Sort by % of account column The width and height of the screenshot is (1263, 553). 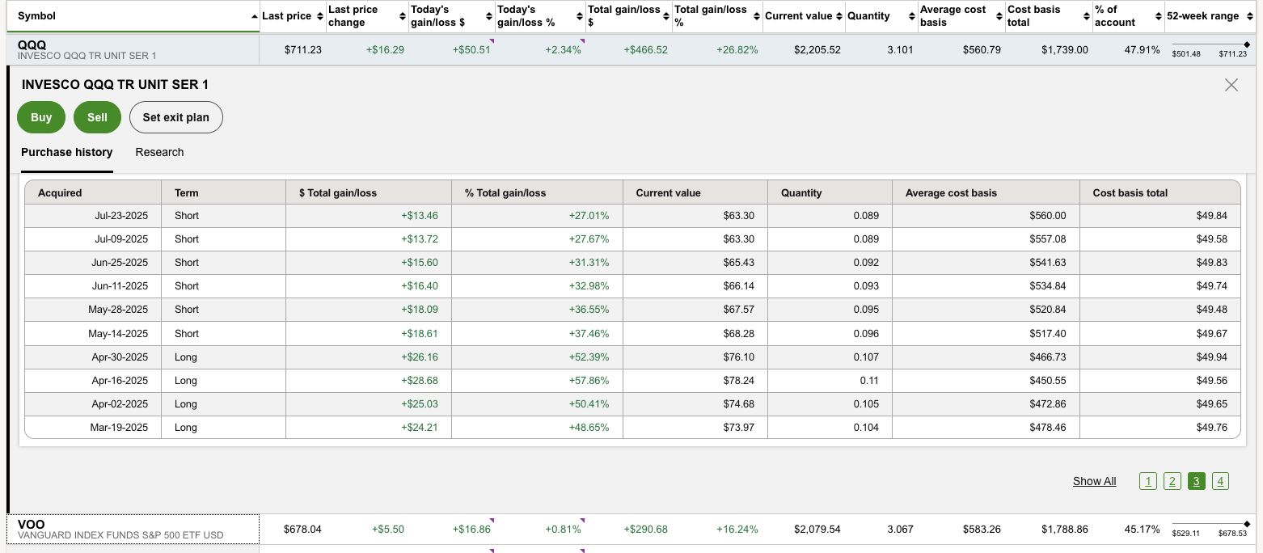tap(1128, 16)
